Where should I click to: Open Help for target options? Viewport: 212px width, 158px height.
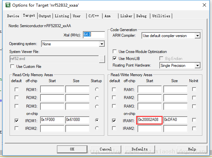192,149
